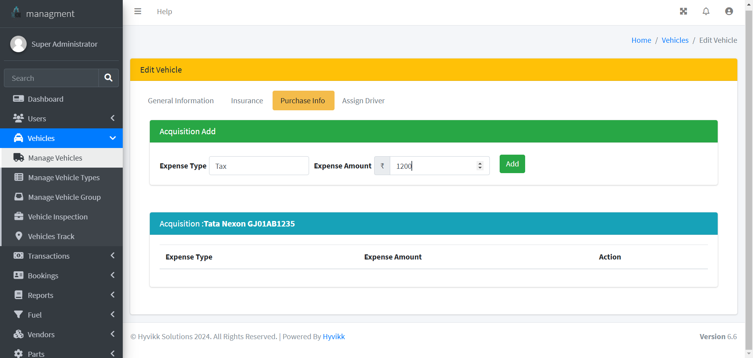
Task: Open the Assign Driver tab
Action: click(363, 100)
